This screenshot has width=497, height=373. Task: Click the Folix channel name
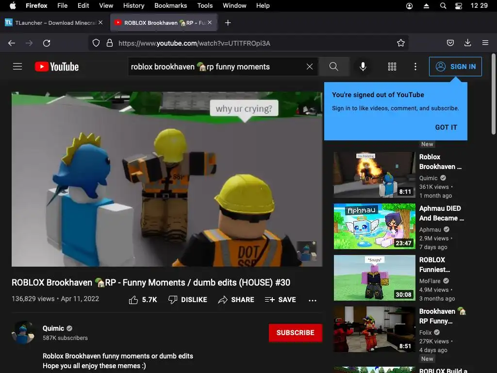425,332
